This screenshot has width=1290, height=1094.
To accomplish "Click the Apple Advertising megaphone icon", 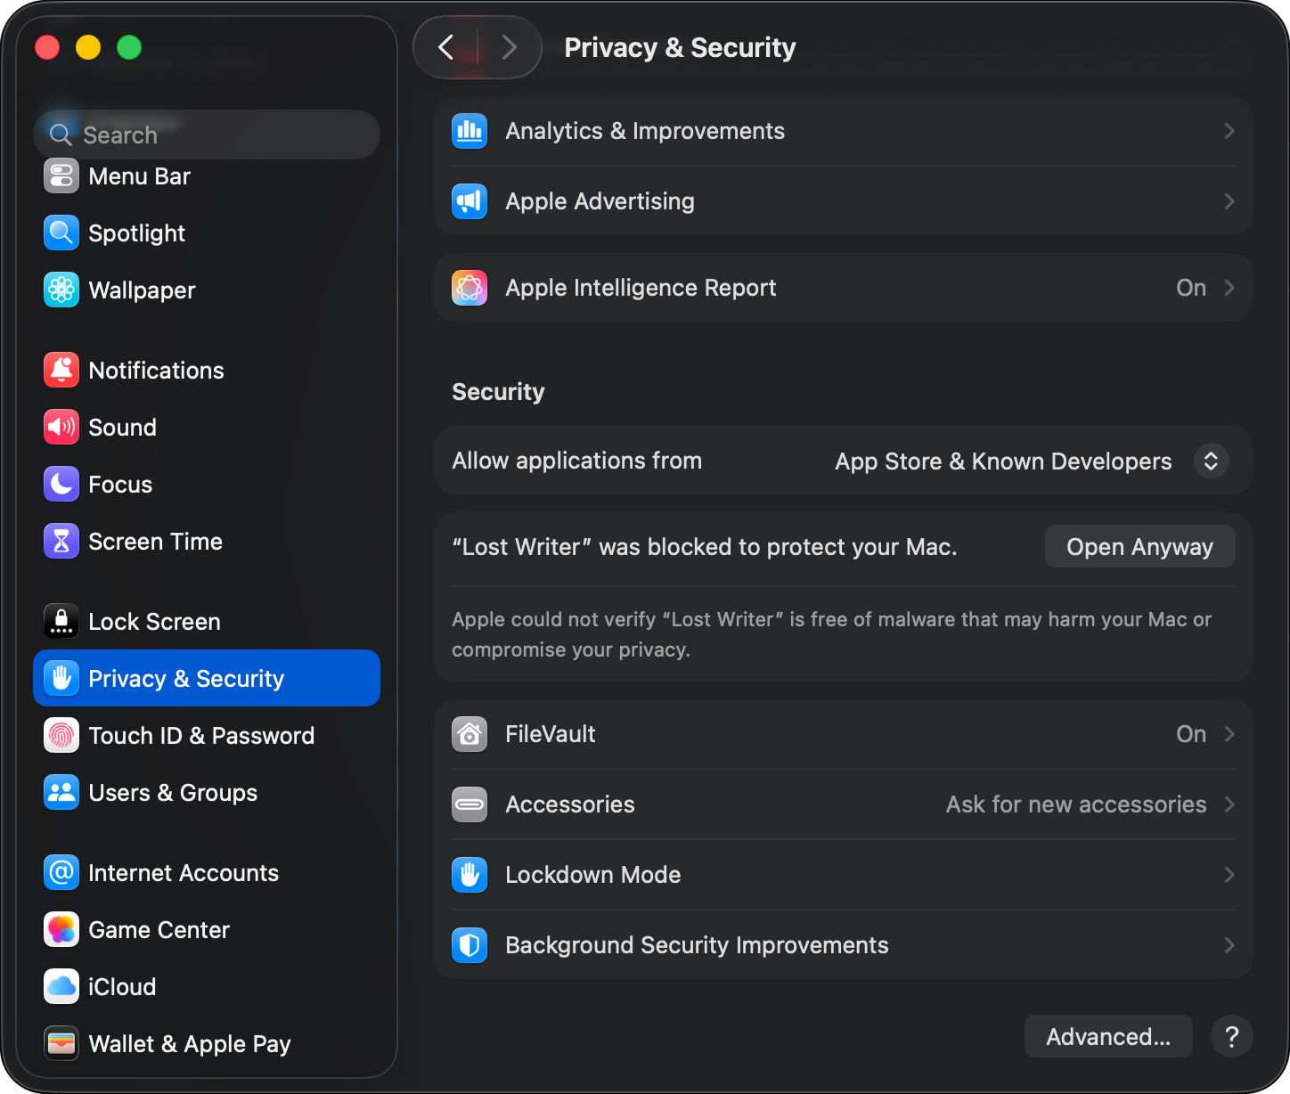I will (x=469, y=201).
